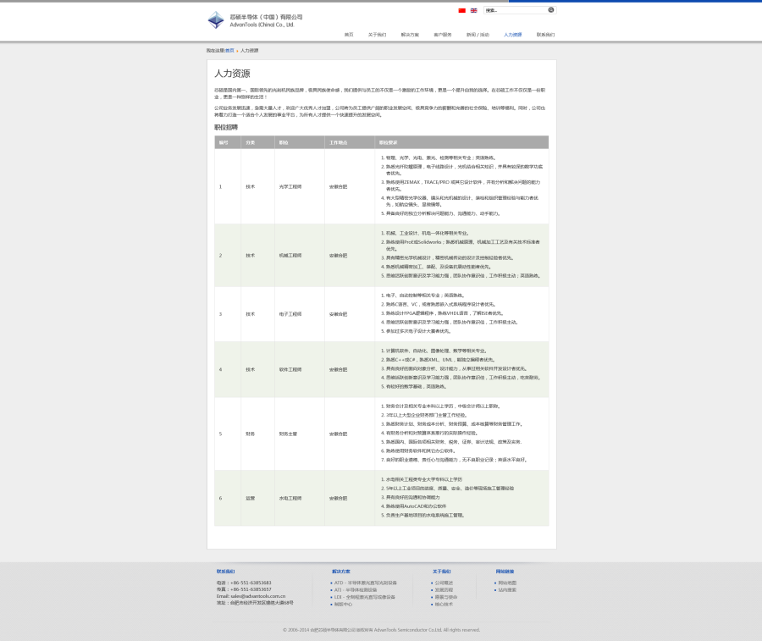Open the ATD footer solution link
The width and height of the screenshot is (762, 641).
[365, 583]
